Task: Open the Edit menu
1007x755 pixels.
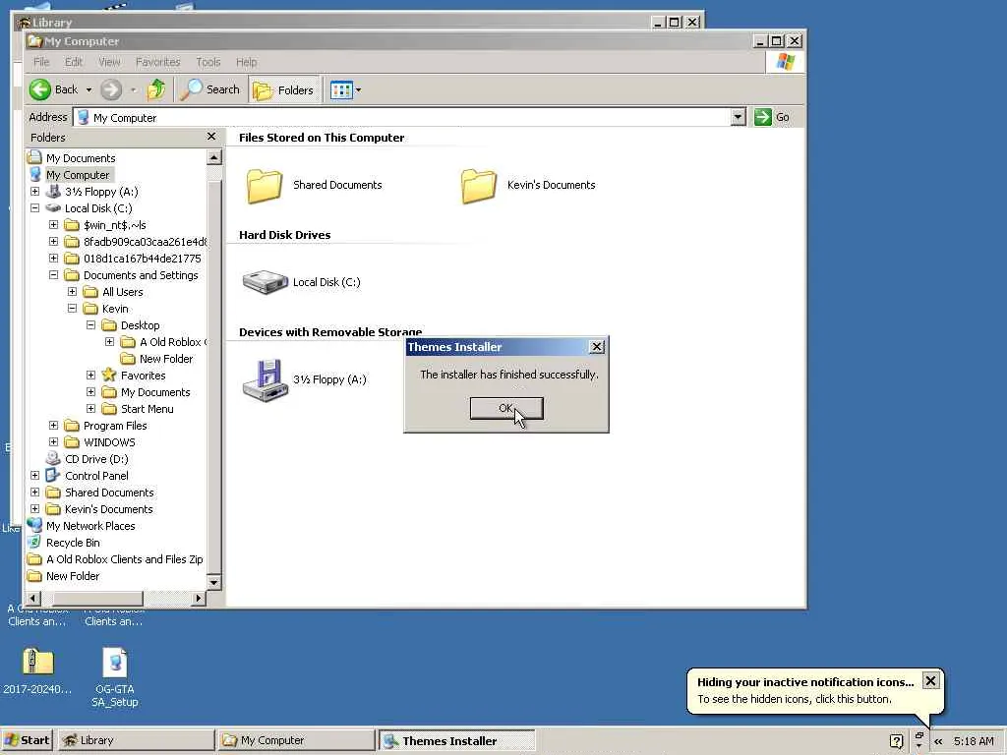Action: click(73, 62)
